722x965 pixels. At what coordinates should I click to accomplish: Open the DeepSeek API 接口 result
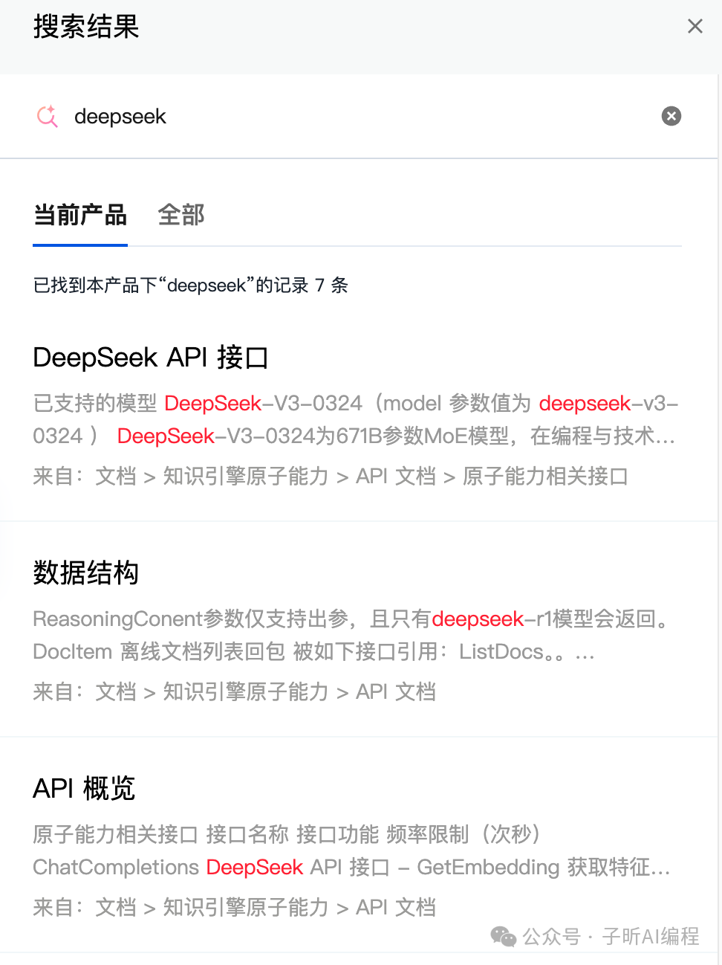click(x=151, y=358)
